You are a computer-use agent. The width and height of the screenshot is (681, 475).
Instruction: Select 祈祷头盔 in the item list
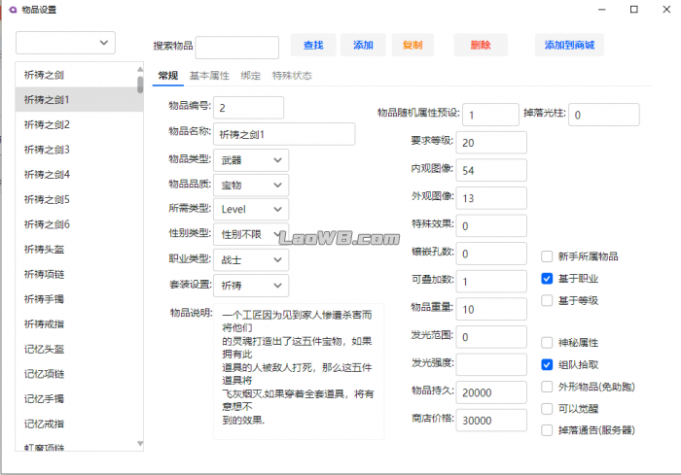click(x=77, y=249)
